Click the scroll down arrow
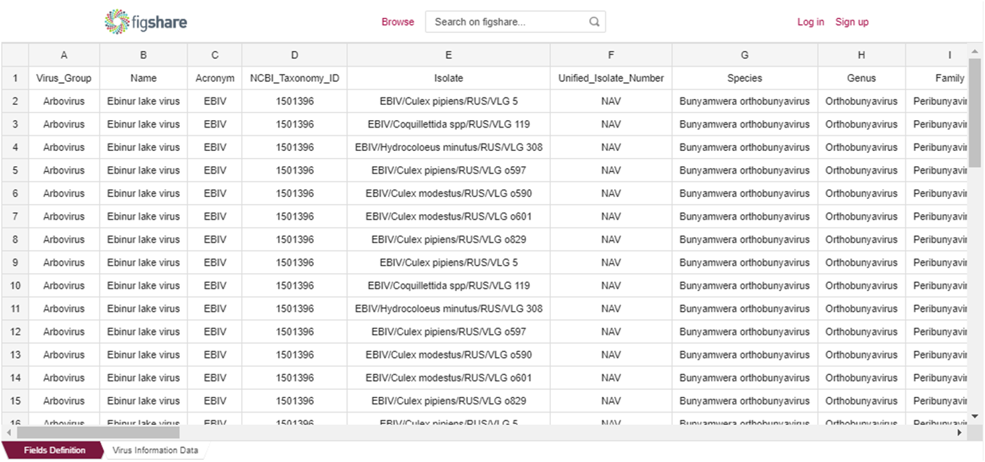The width and height of the screenshot is (985, 462). [974, 416]
